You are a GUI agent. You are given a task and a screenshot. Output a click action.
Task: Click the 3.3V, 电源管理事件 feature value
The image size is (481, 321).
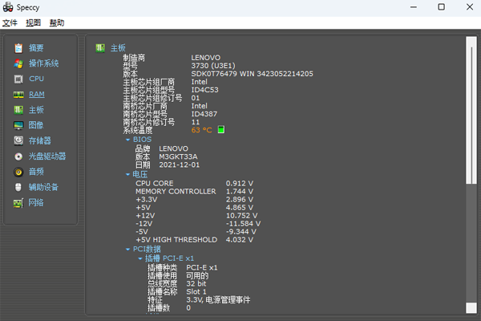click(218, 300)
